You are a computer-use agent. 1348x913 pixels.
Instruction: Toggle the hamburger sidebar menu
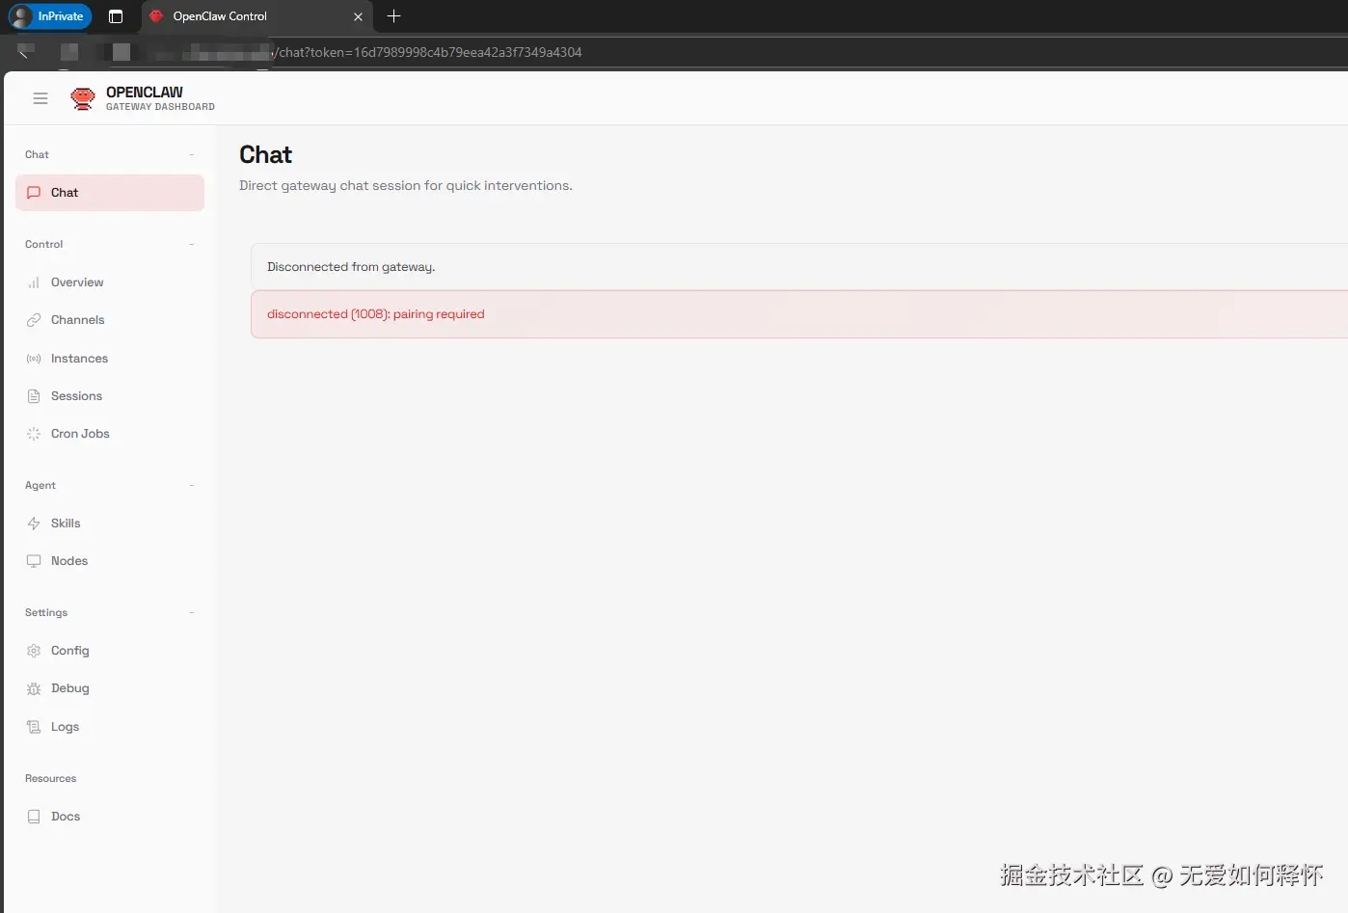[x=40, y=98]
